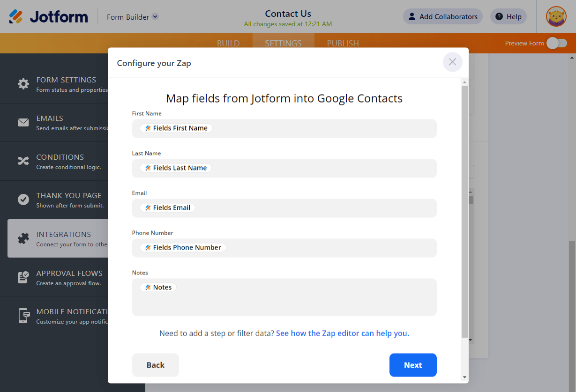Viewport: 576px width, 392px height.
Task: Switch to the Publish tab
Action: click(x=343, y=43)
